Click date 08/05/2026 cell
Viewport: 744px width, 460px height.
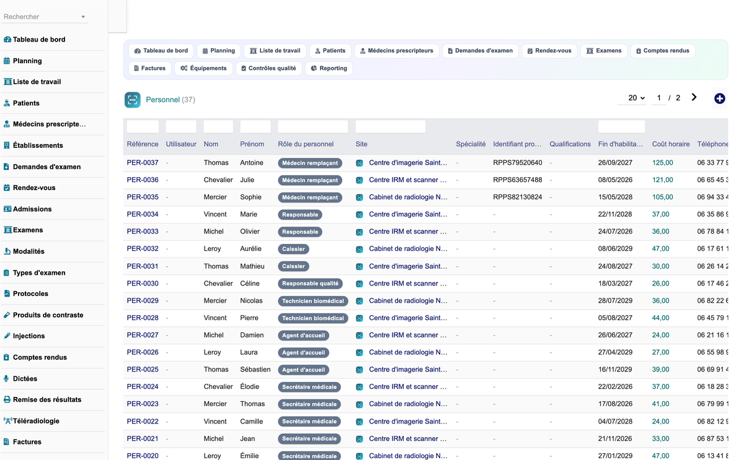[x=615, y=180]
